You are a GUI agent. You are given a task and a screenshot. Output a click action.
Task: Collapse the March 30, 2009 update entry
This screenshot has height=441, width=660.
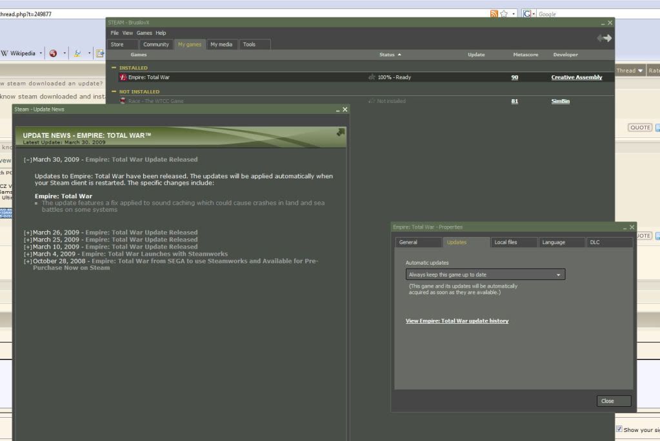(28, 160)
